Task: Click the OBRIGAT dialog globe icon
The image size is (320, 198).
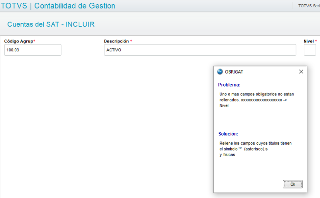Action: 220,72
